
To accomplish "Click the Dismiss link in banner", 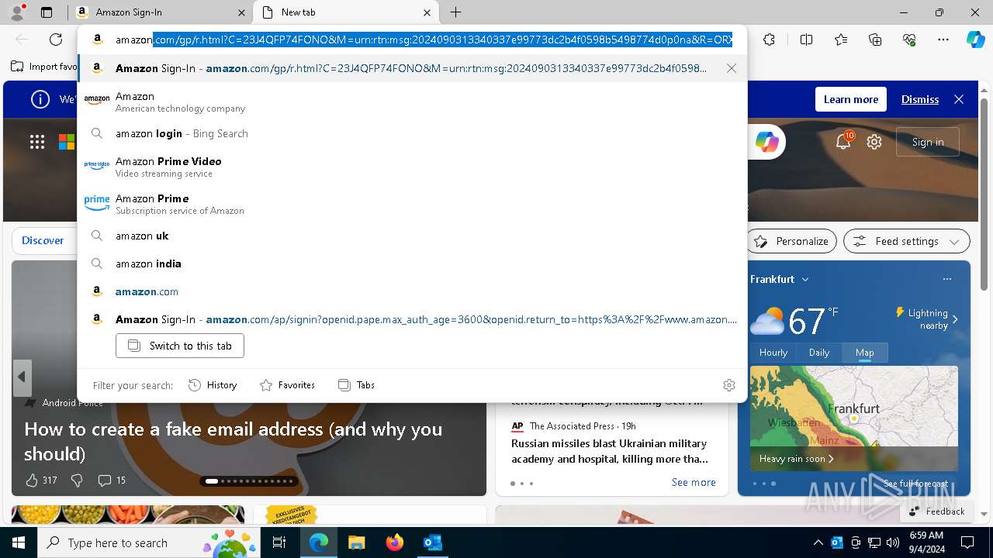I will [x=920, y=99].
